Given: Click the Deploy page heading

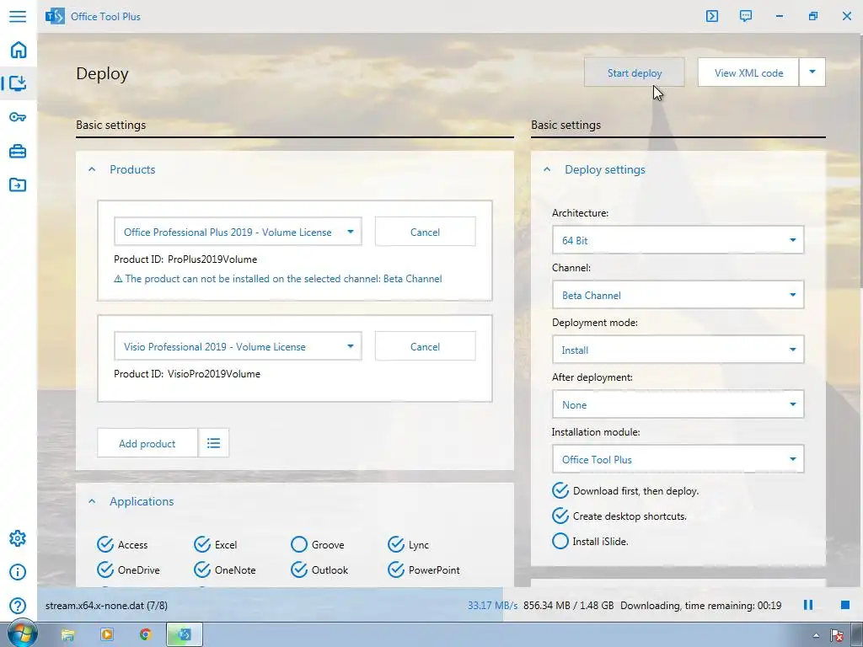Looking at the screenshot, I should click(x=102, y=73).
